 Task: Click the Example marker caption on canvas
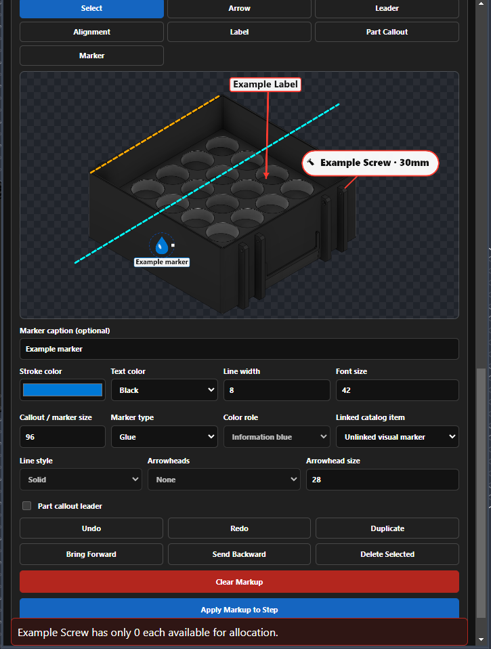click(x=162, y=262)
